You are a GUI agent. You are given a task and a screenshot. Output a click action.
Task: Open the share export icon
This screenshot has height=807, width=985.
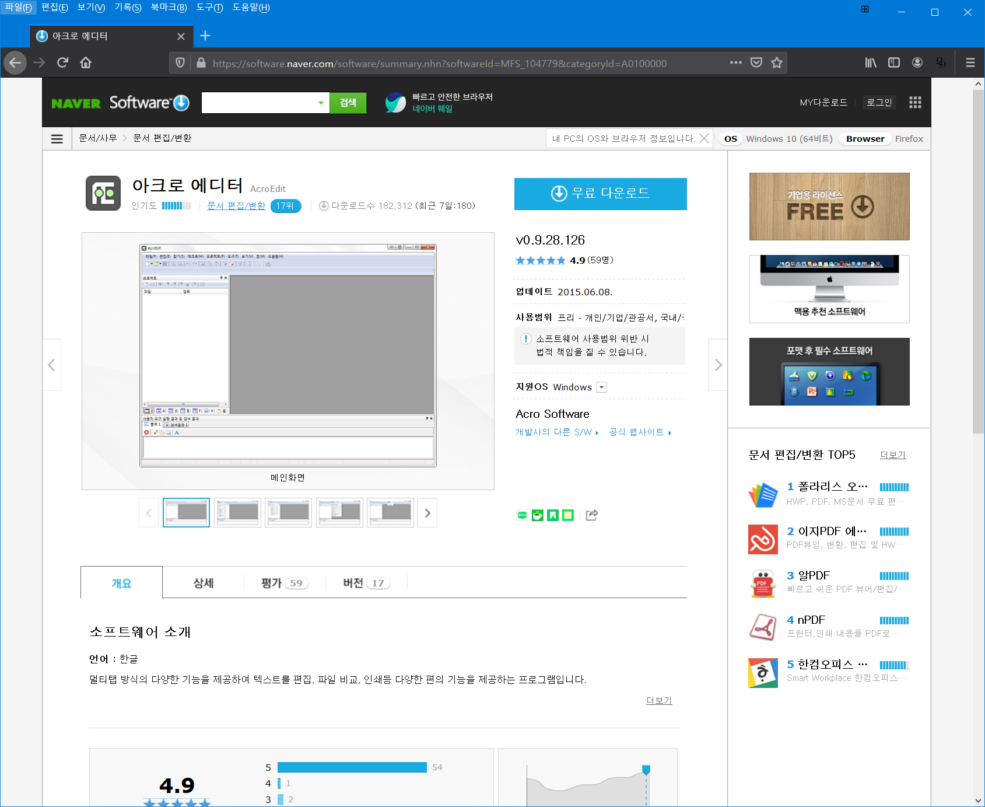point(591,515)
